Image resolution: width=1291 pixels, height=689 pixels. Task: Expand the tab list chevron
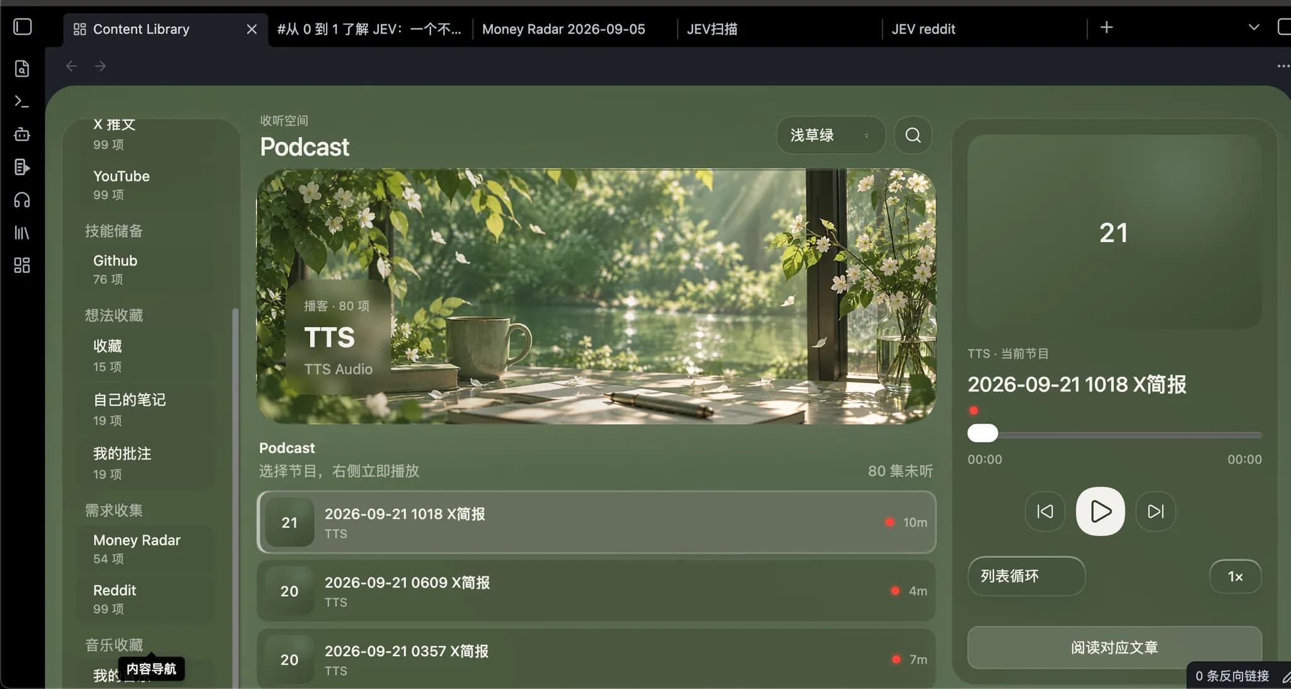click(1254, 27)
